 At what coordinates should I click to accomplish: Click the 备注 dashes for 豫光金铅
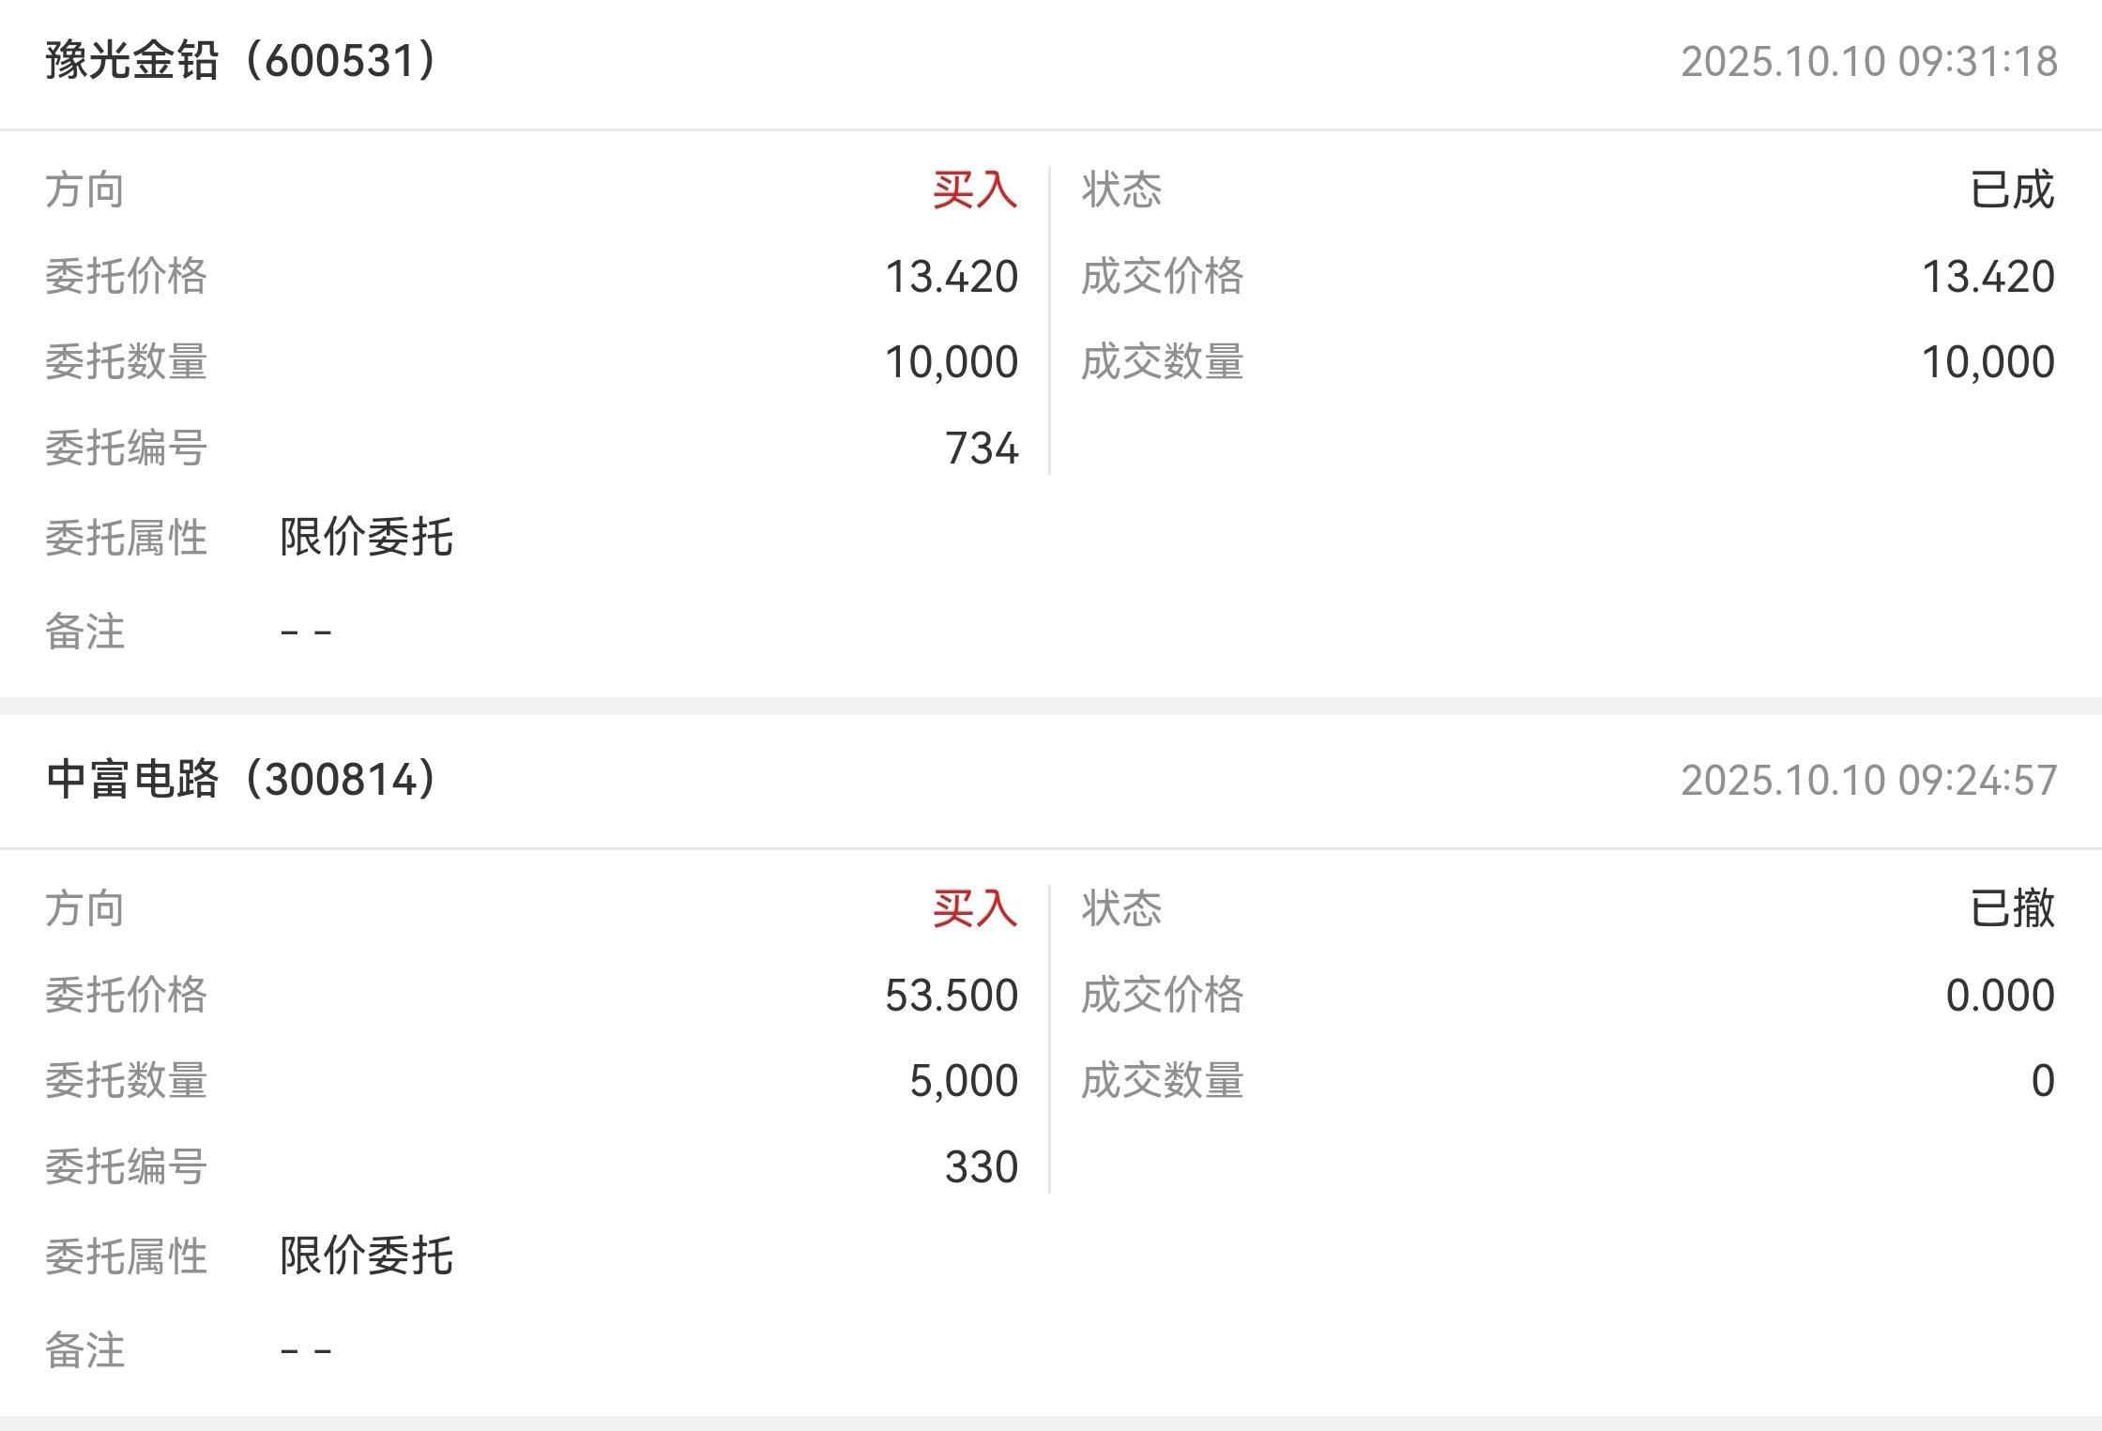coord(306,632)
